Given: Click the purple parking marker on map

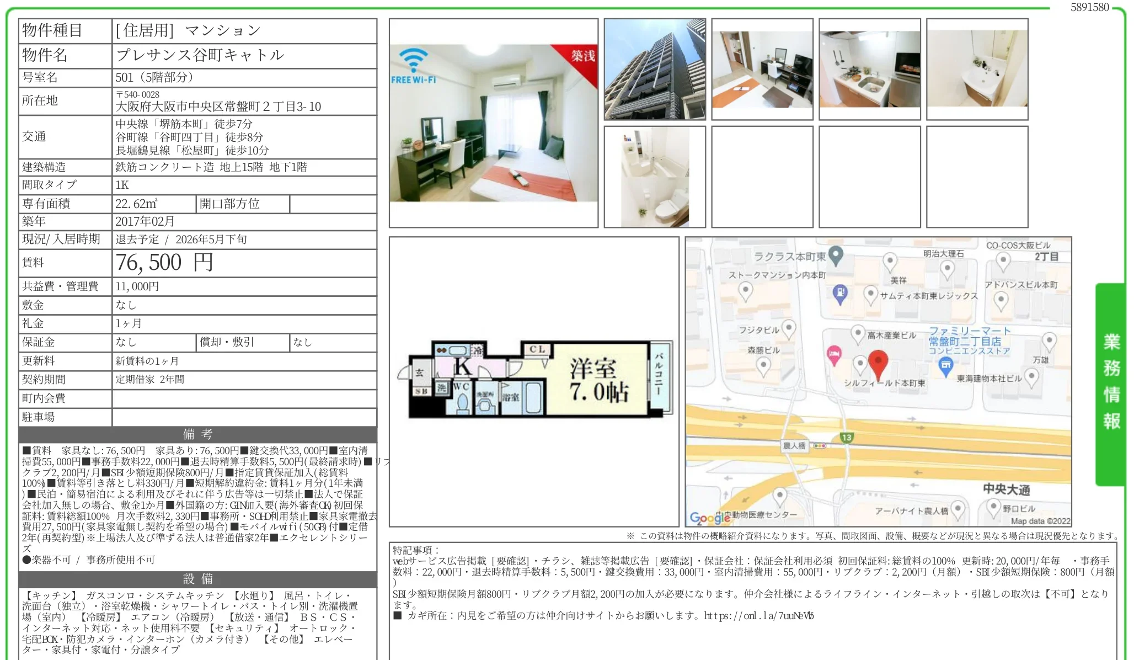Looking at the screenshot, I should coord(839,292).
